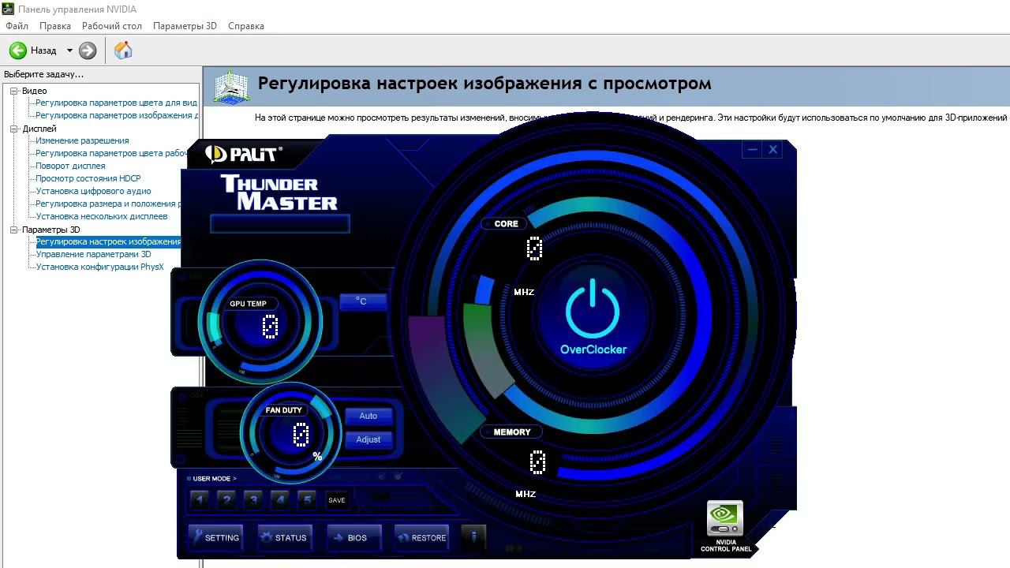
Task: Click the OverClocker text label
Action: coord(593,349)
